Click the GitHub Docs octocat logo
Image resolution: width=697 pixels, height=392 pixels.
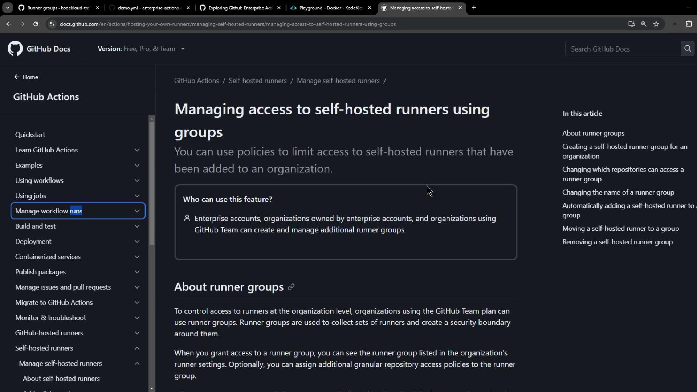[x=15, y=49]
